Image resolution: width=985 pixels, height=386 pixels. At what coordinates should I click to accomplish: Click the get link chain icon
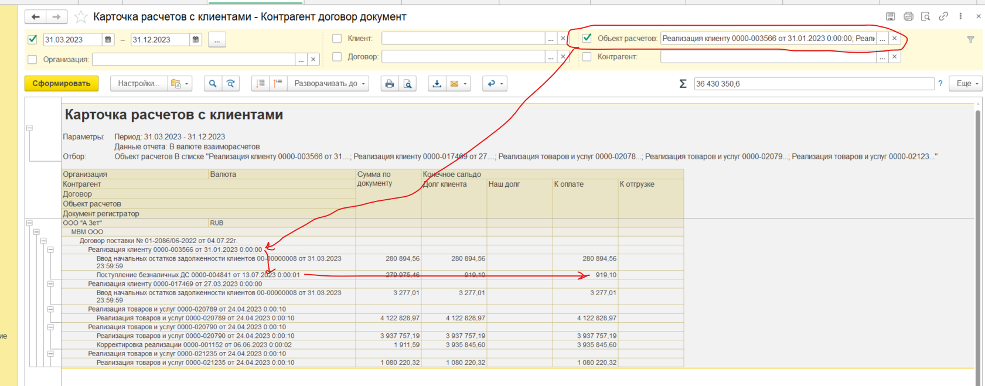point(943,16)
